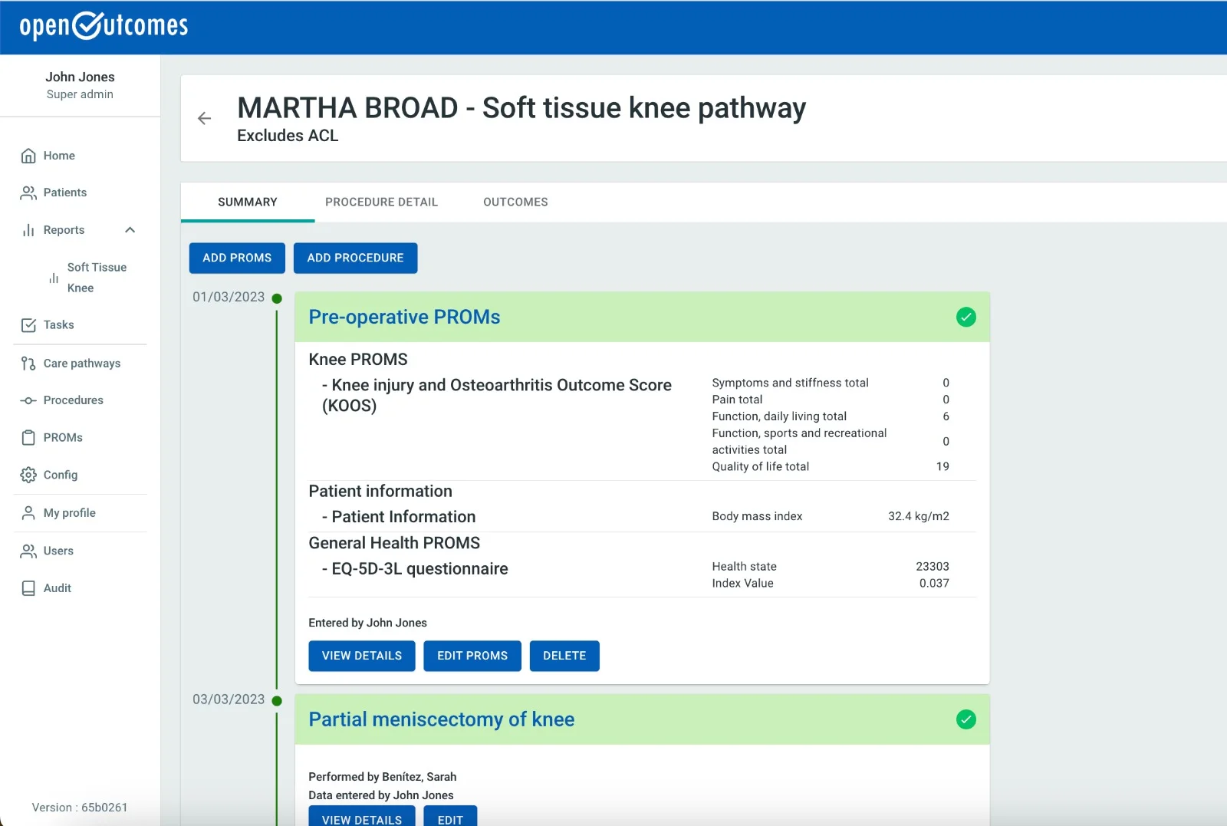Click the Home icon in sidebar
Screen dimensions: 1227x826
(28, 156)
